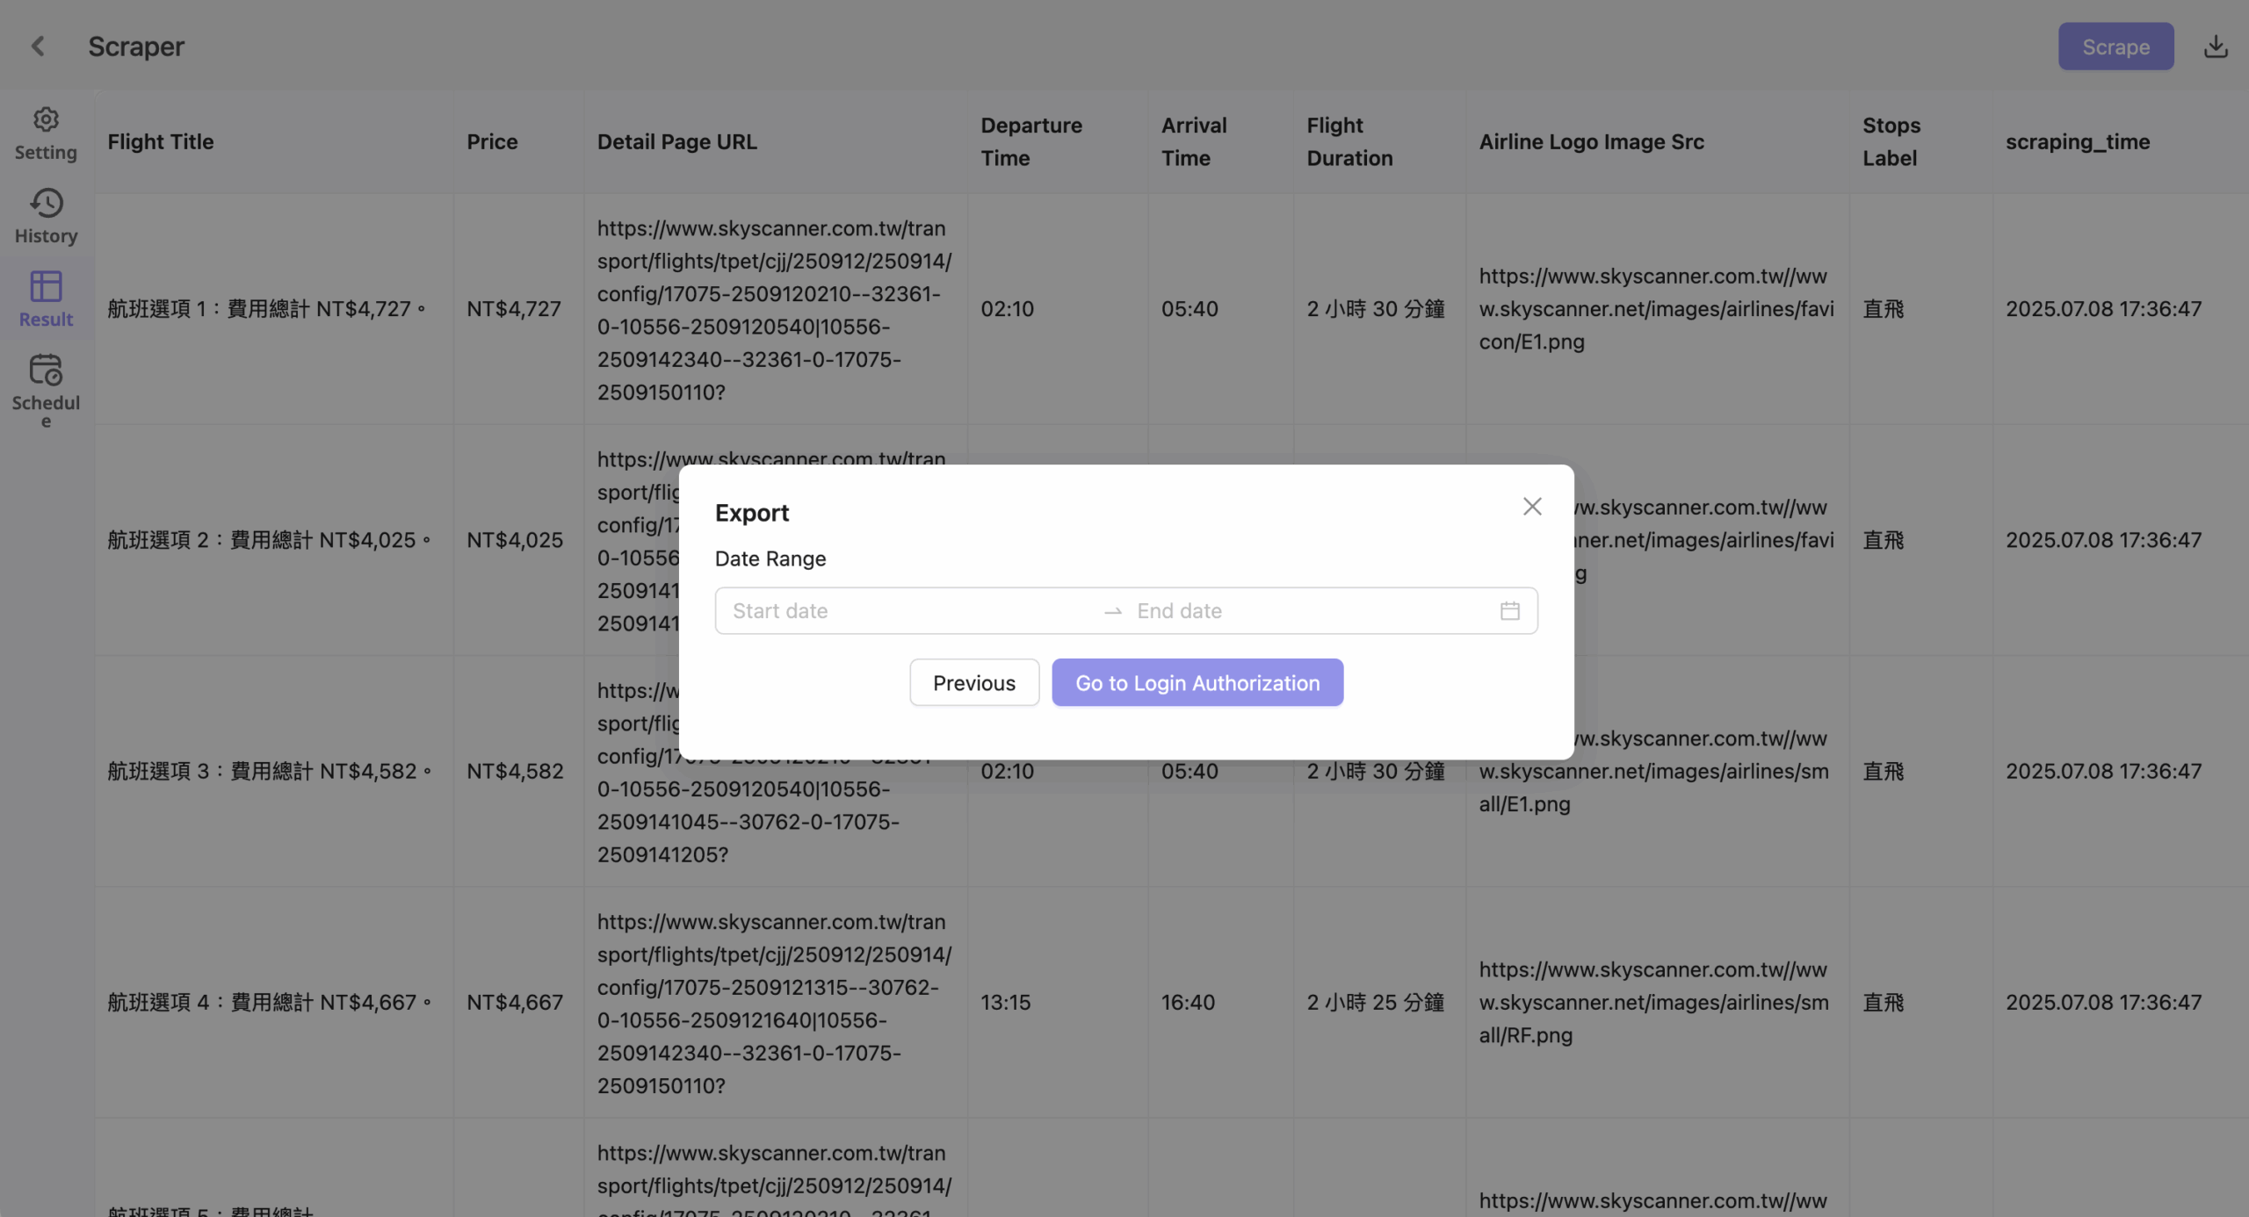Select flight title row NT$4,582
2249x1217 pixels.
click(270, 771)
